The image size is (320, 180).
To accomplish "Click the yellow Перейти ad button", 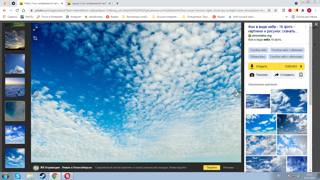I will click(212, 167).
